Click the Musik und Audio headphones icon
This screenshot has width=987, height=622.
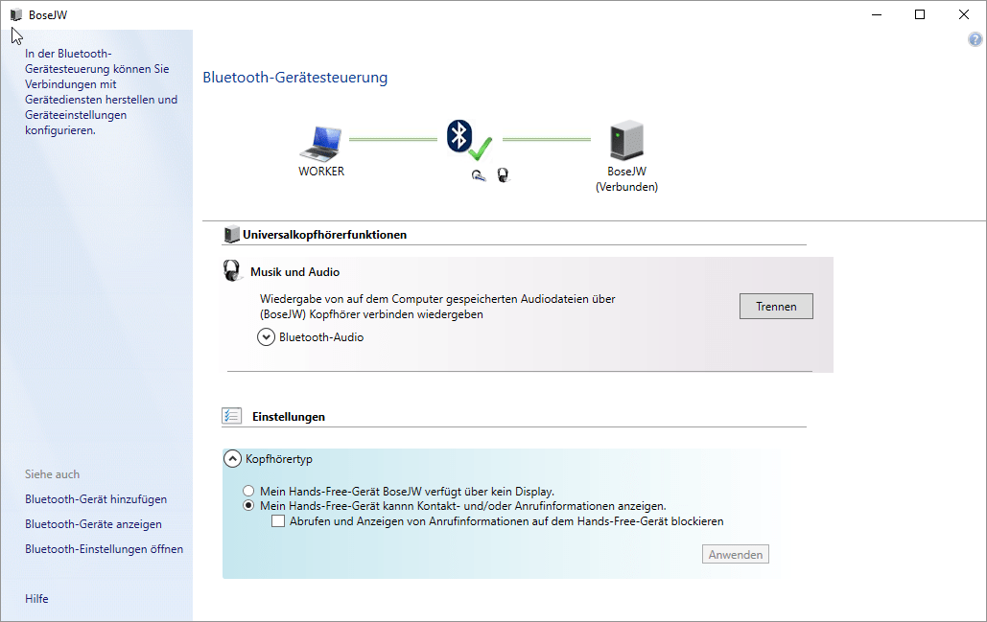tap(232, 271)
